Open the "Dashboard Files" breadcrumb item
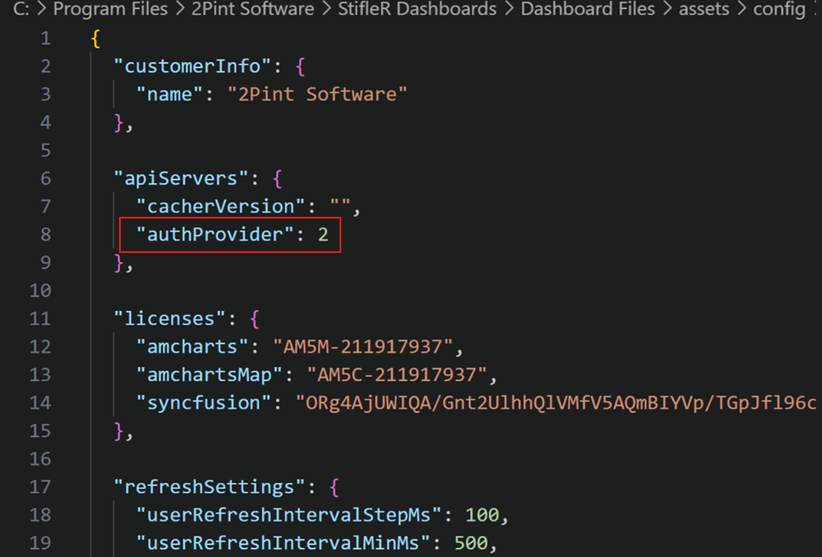This screenshot has width=822, height=557. [587, 10]
